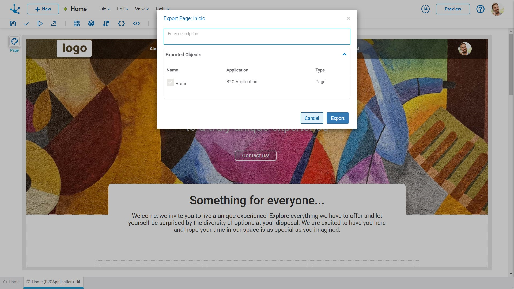
Task: Click the export share icon
Action: (x=54, y=24)
